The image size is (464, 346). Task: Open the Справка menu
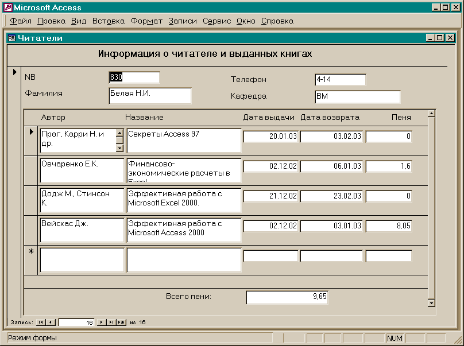click(277, 21)
